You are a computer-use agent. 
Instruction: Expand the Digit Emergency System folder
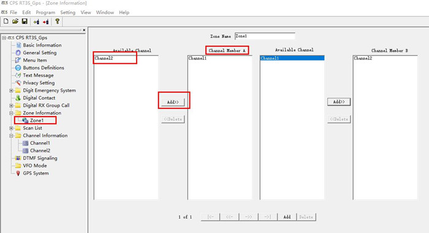(x=11, y=90)
